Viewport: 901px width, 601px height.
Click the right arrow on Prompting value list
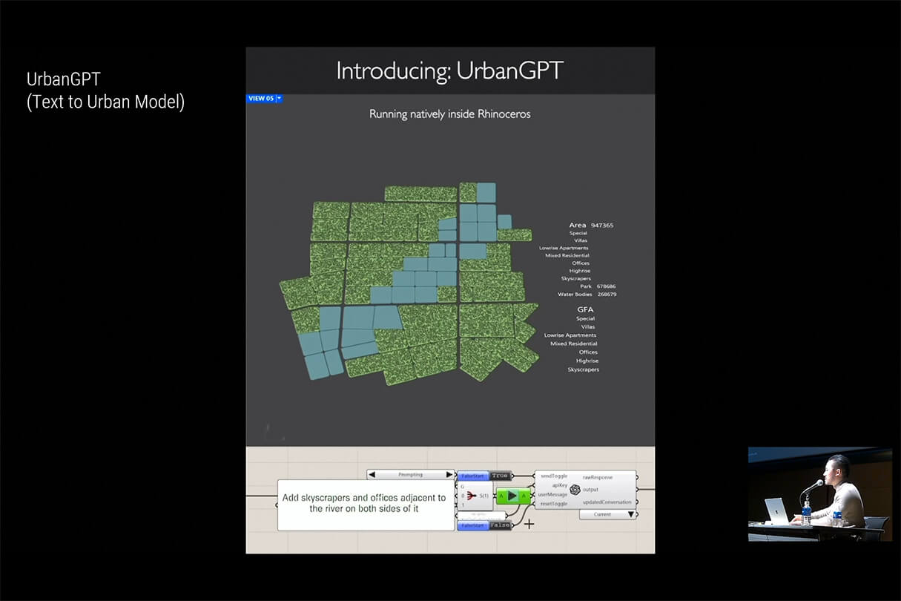[449, 474]
